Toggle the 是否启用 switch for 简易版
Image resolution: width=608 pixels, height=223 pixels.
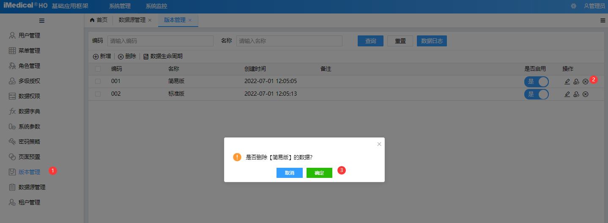click(x=536, y=82)
